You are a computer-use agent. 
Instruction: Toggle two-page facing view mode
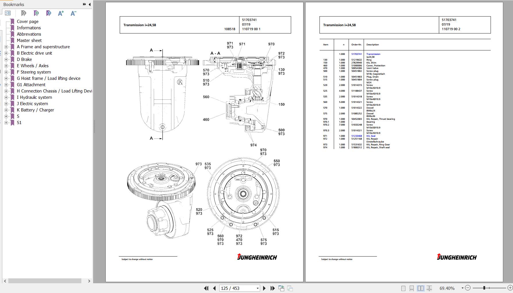tap(420, 288)
